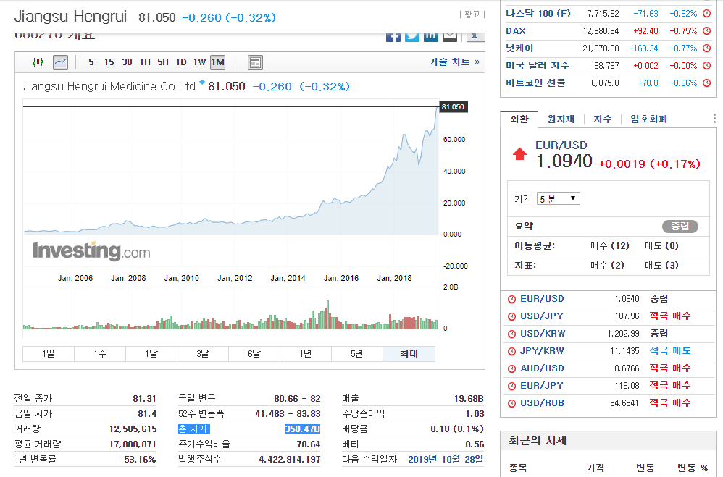Open next earnings date 2019년 10월 28일
Screen dimensions: 723x477
tap(446, 459)
